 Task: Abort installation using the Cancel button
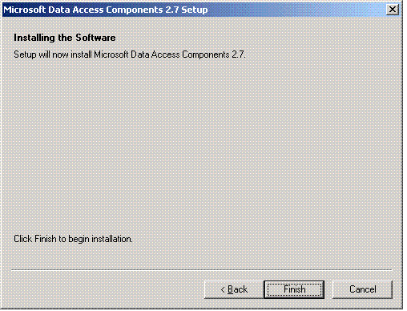[x=362, y=289]
